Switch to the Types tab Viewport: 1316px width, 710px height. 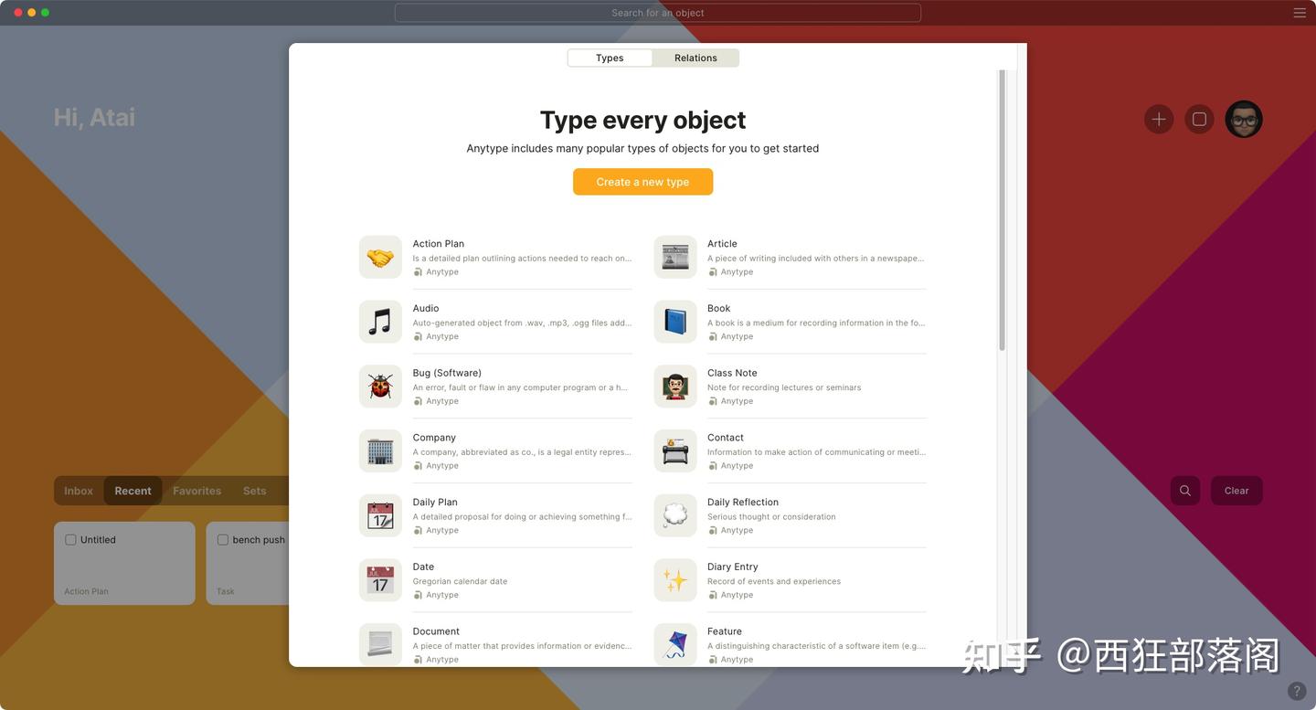(x=610, y=58)
